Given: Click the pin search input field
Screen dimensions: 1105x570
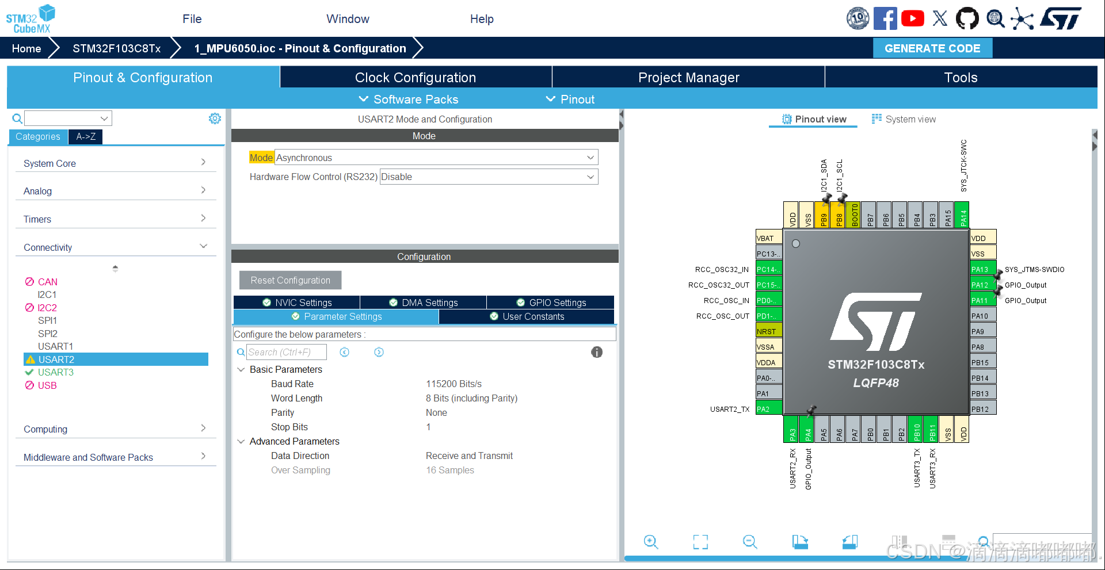Looking at the screenshot, I should click(x=1042, y=542).
